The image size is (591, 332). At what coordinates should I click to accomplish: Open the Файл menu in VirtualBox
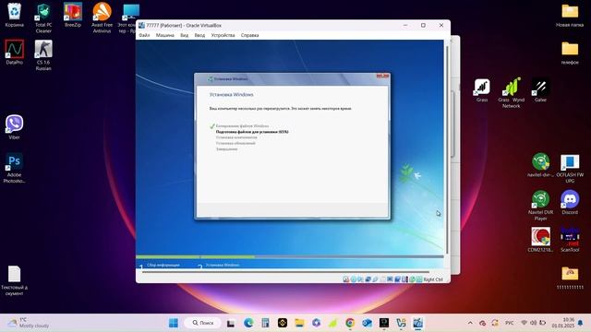144,35
